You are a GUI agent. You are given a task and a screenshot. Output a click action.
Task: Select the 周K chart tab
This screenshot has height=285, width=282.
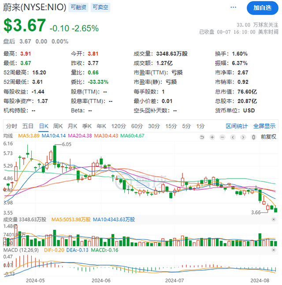tap(58, 126)
